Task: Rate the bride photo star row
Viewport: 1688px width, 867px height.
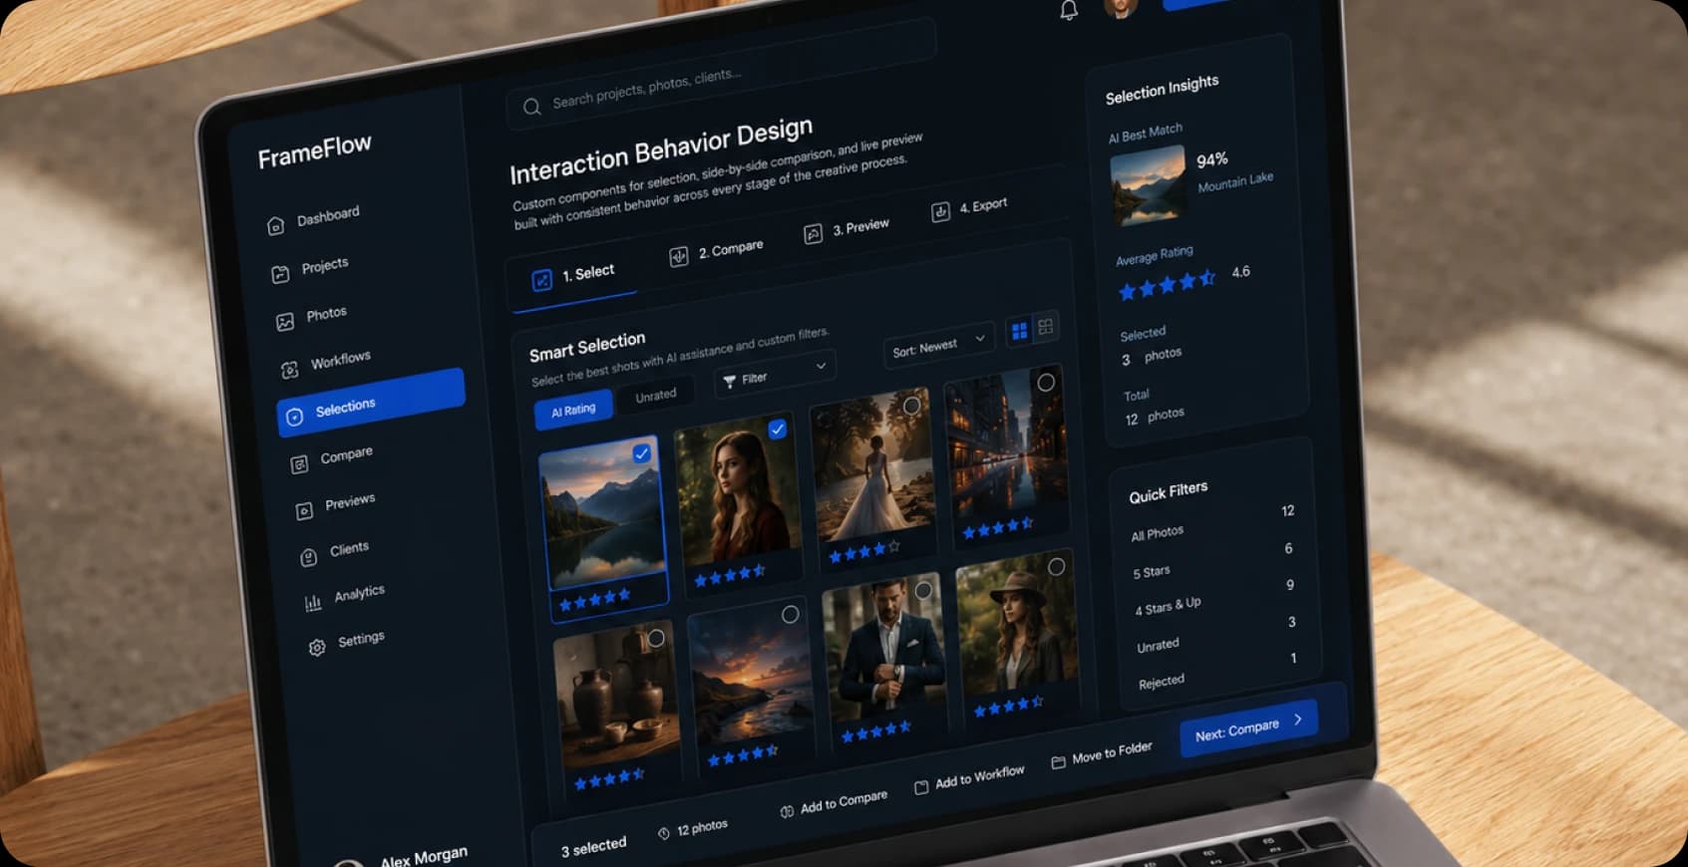Action: [x=863, y=551]
